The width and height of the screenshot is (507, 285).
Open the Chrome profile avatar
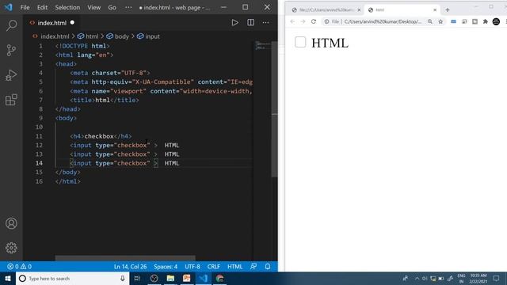[x=496, y=21]
